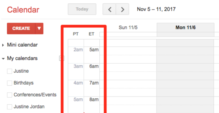
Task: Open My calendars options dropdown box
Action: click(62, 58)
